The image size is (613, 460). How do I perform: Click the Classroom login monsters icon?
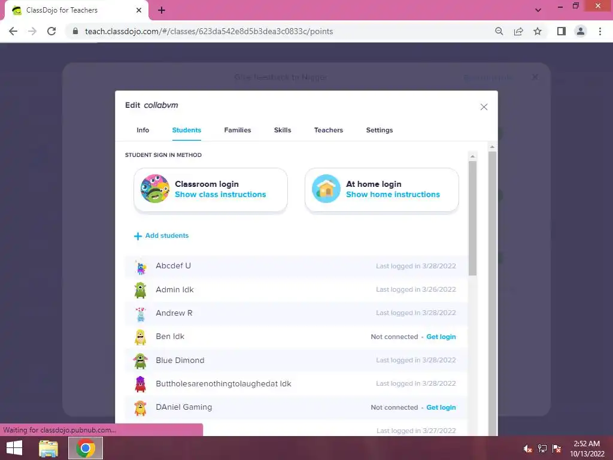coord(155,189)
